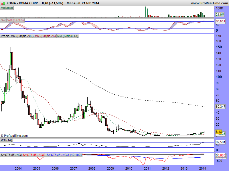Click the 30 price axis label
The width and height of the screenshot is (229, 171).
tap(218, 119)
